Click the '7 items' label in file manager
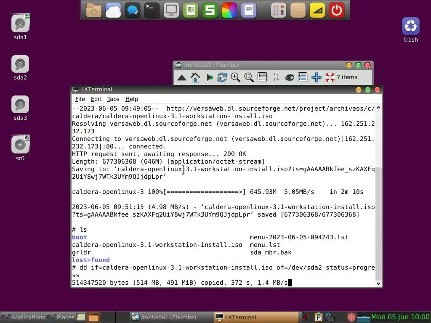Image resolution: width=431 pixels, height=323 pixels. tap(347, 77)
